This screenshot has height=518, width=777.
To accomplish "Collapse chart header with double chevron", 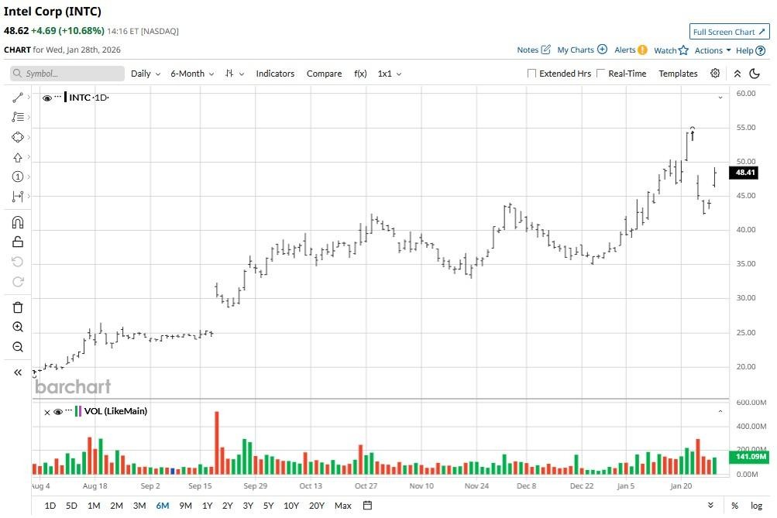I will pyautogui.click(x=737, y=74).
